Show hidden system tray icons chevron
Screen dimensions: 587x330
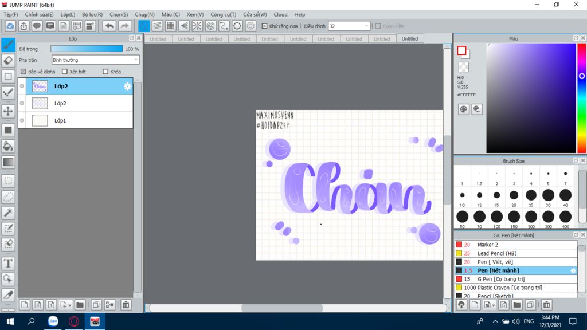click(495, 321)
